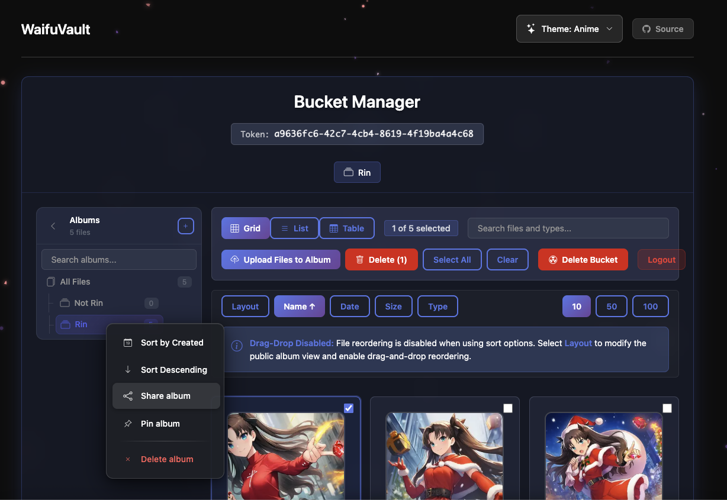Select Pin album in the context menu
This screenshot has height=500, width=727.
click(166, 424)
